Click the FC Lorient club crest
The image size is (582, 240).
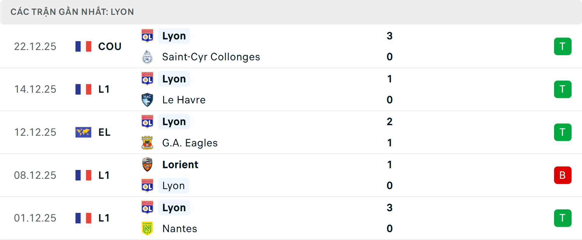coord(147,165)
